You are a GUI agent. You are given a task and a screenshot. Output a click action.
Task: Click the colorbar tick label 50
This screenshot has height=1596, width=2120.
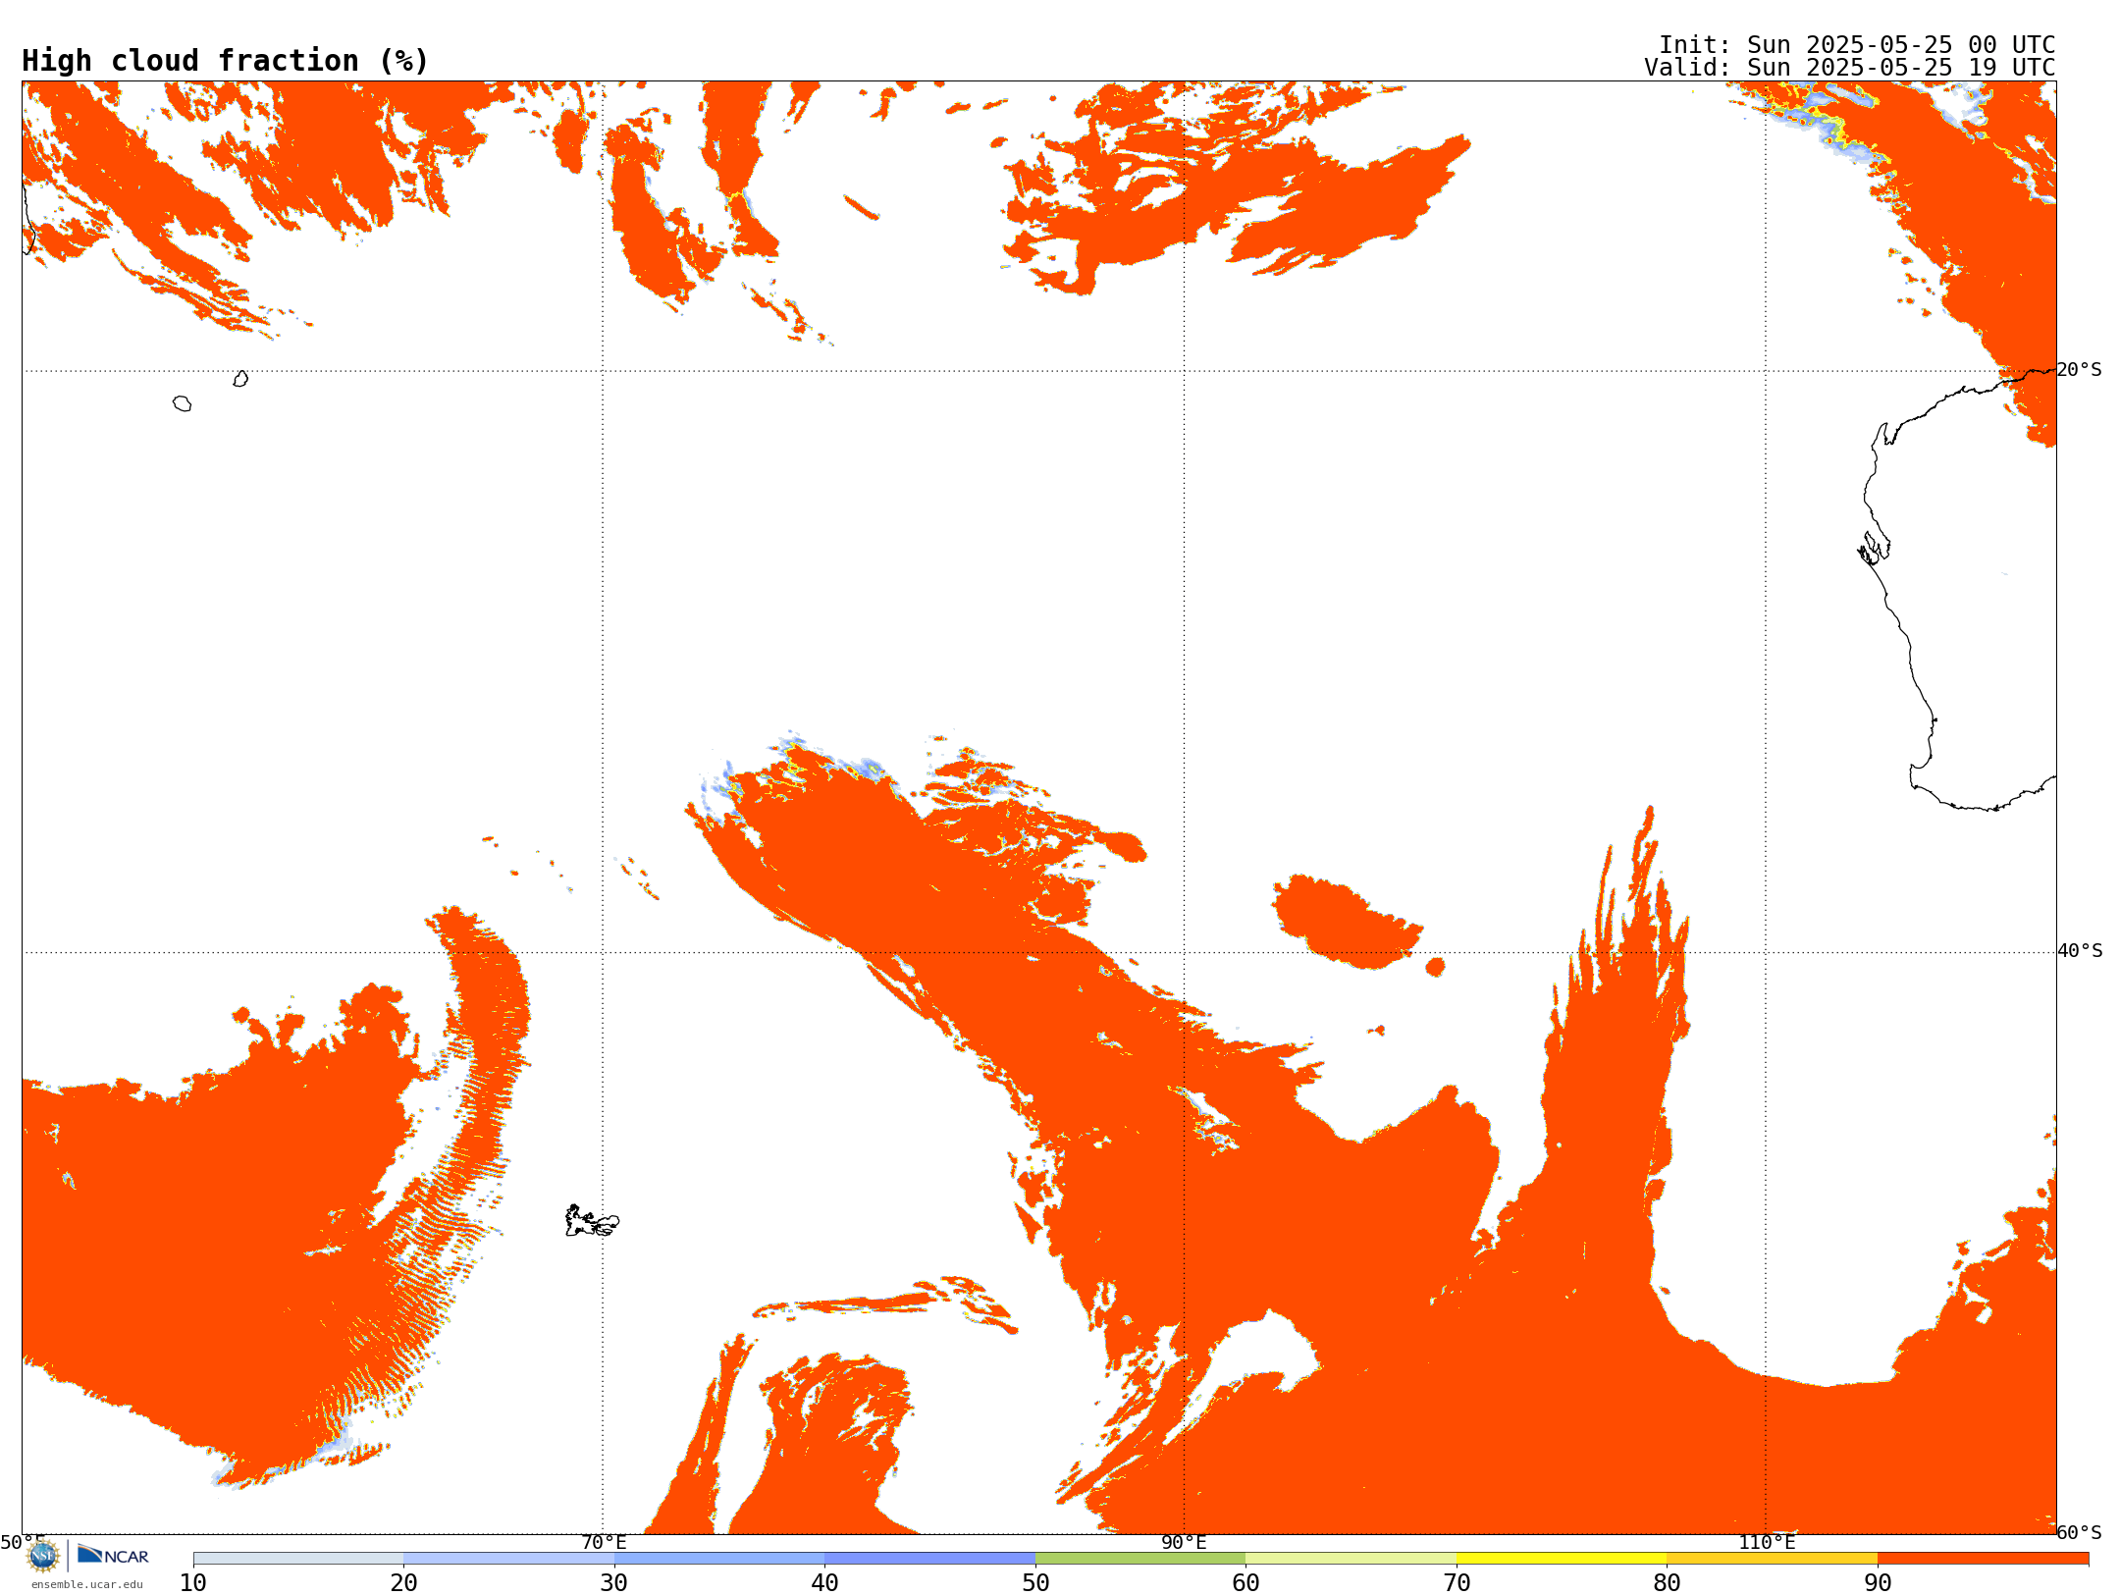[x=1035, y=1583]
